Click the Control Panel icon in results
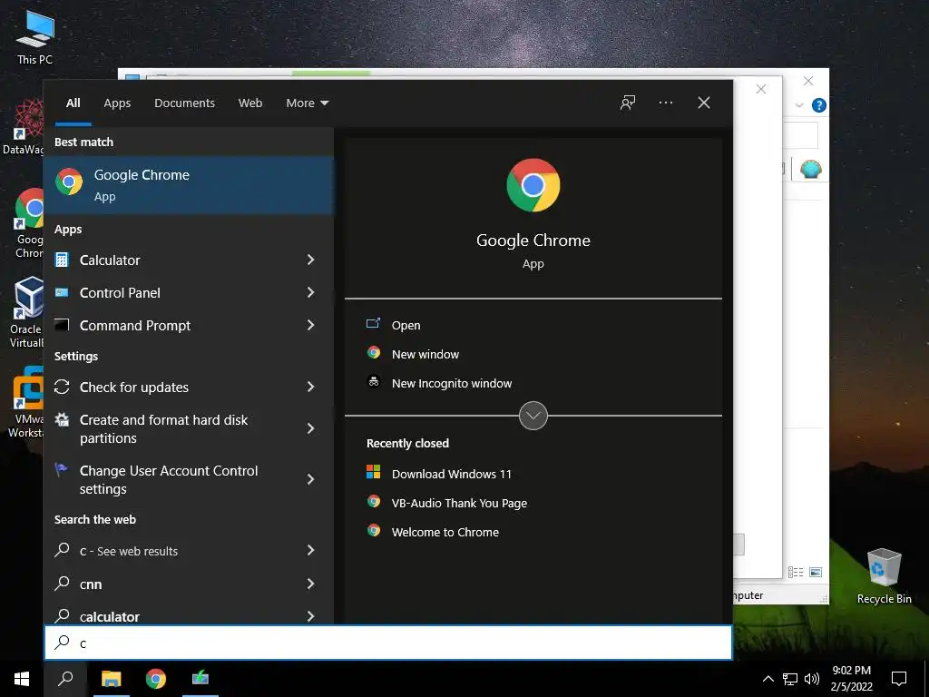 62,292
